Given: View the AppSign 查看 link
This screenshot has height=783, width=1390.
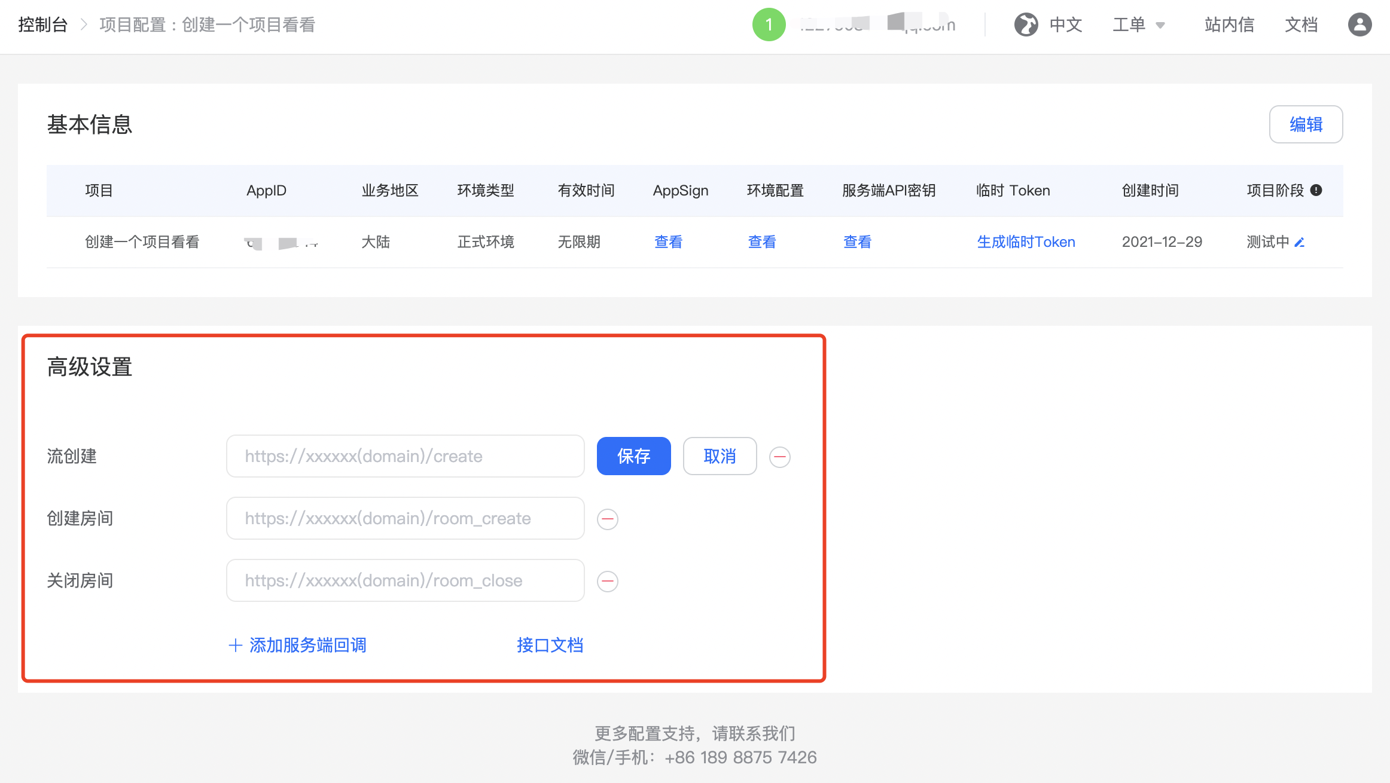Looking at the screenshot, I should point(668,242).
